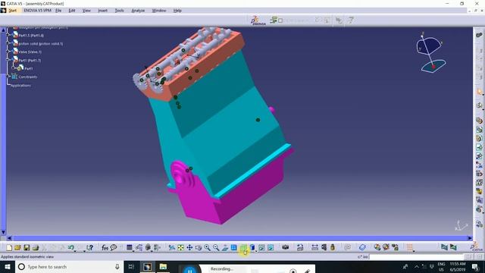This screenshot has width=485, height=273.
Task: Click the Apply Material icon
Action: point(362,248)
